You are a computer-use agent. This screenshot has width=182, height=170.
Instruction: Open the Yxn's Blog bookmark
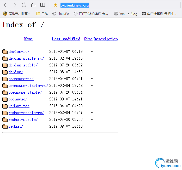point(126,14)
